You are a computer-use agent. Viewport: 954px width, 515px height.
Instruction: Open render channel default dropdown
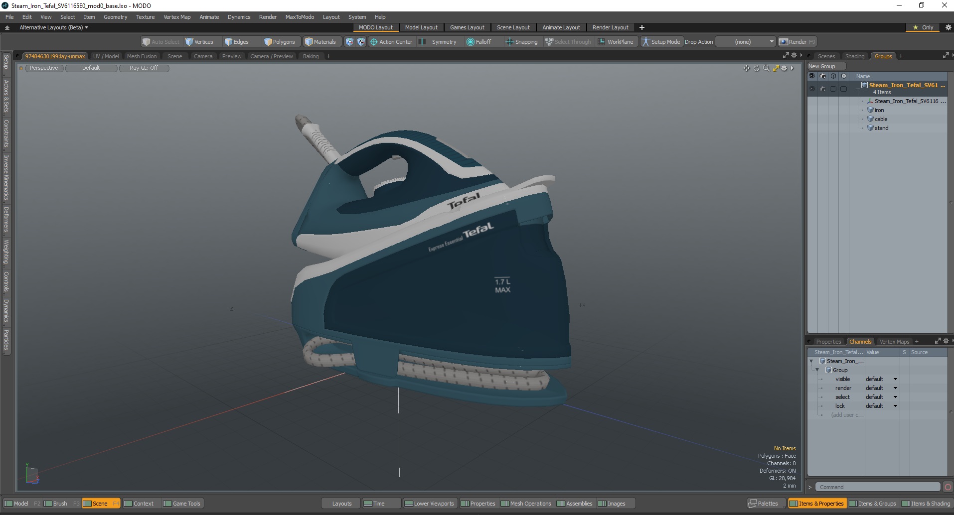881,388
